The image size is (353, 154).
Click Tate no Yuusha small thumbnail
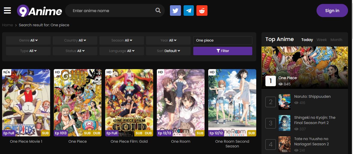[285, 144]
